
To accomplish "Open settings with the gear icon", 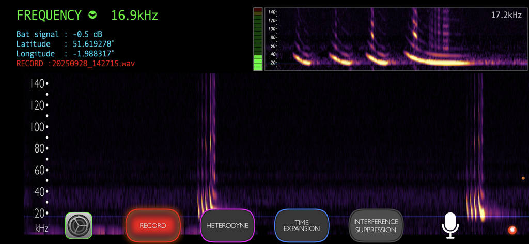I will (x=79, y=225).
